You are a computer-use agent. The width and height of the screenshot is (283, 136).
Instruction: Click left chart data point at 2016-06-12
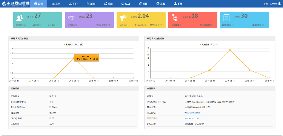pyautogui.click(x=54, y=78)
